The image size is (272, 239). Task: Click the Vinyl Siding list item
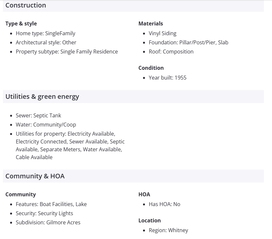(163, 33)
